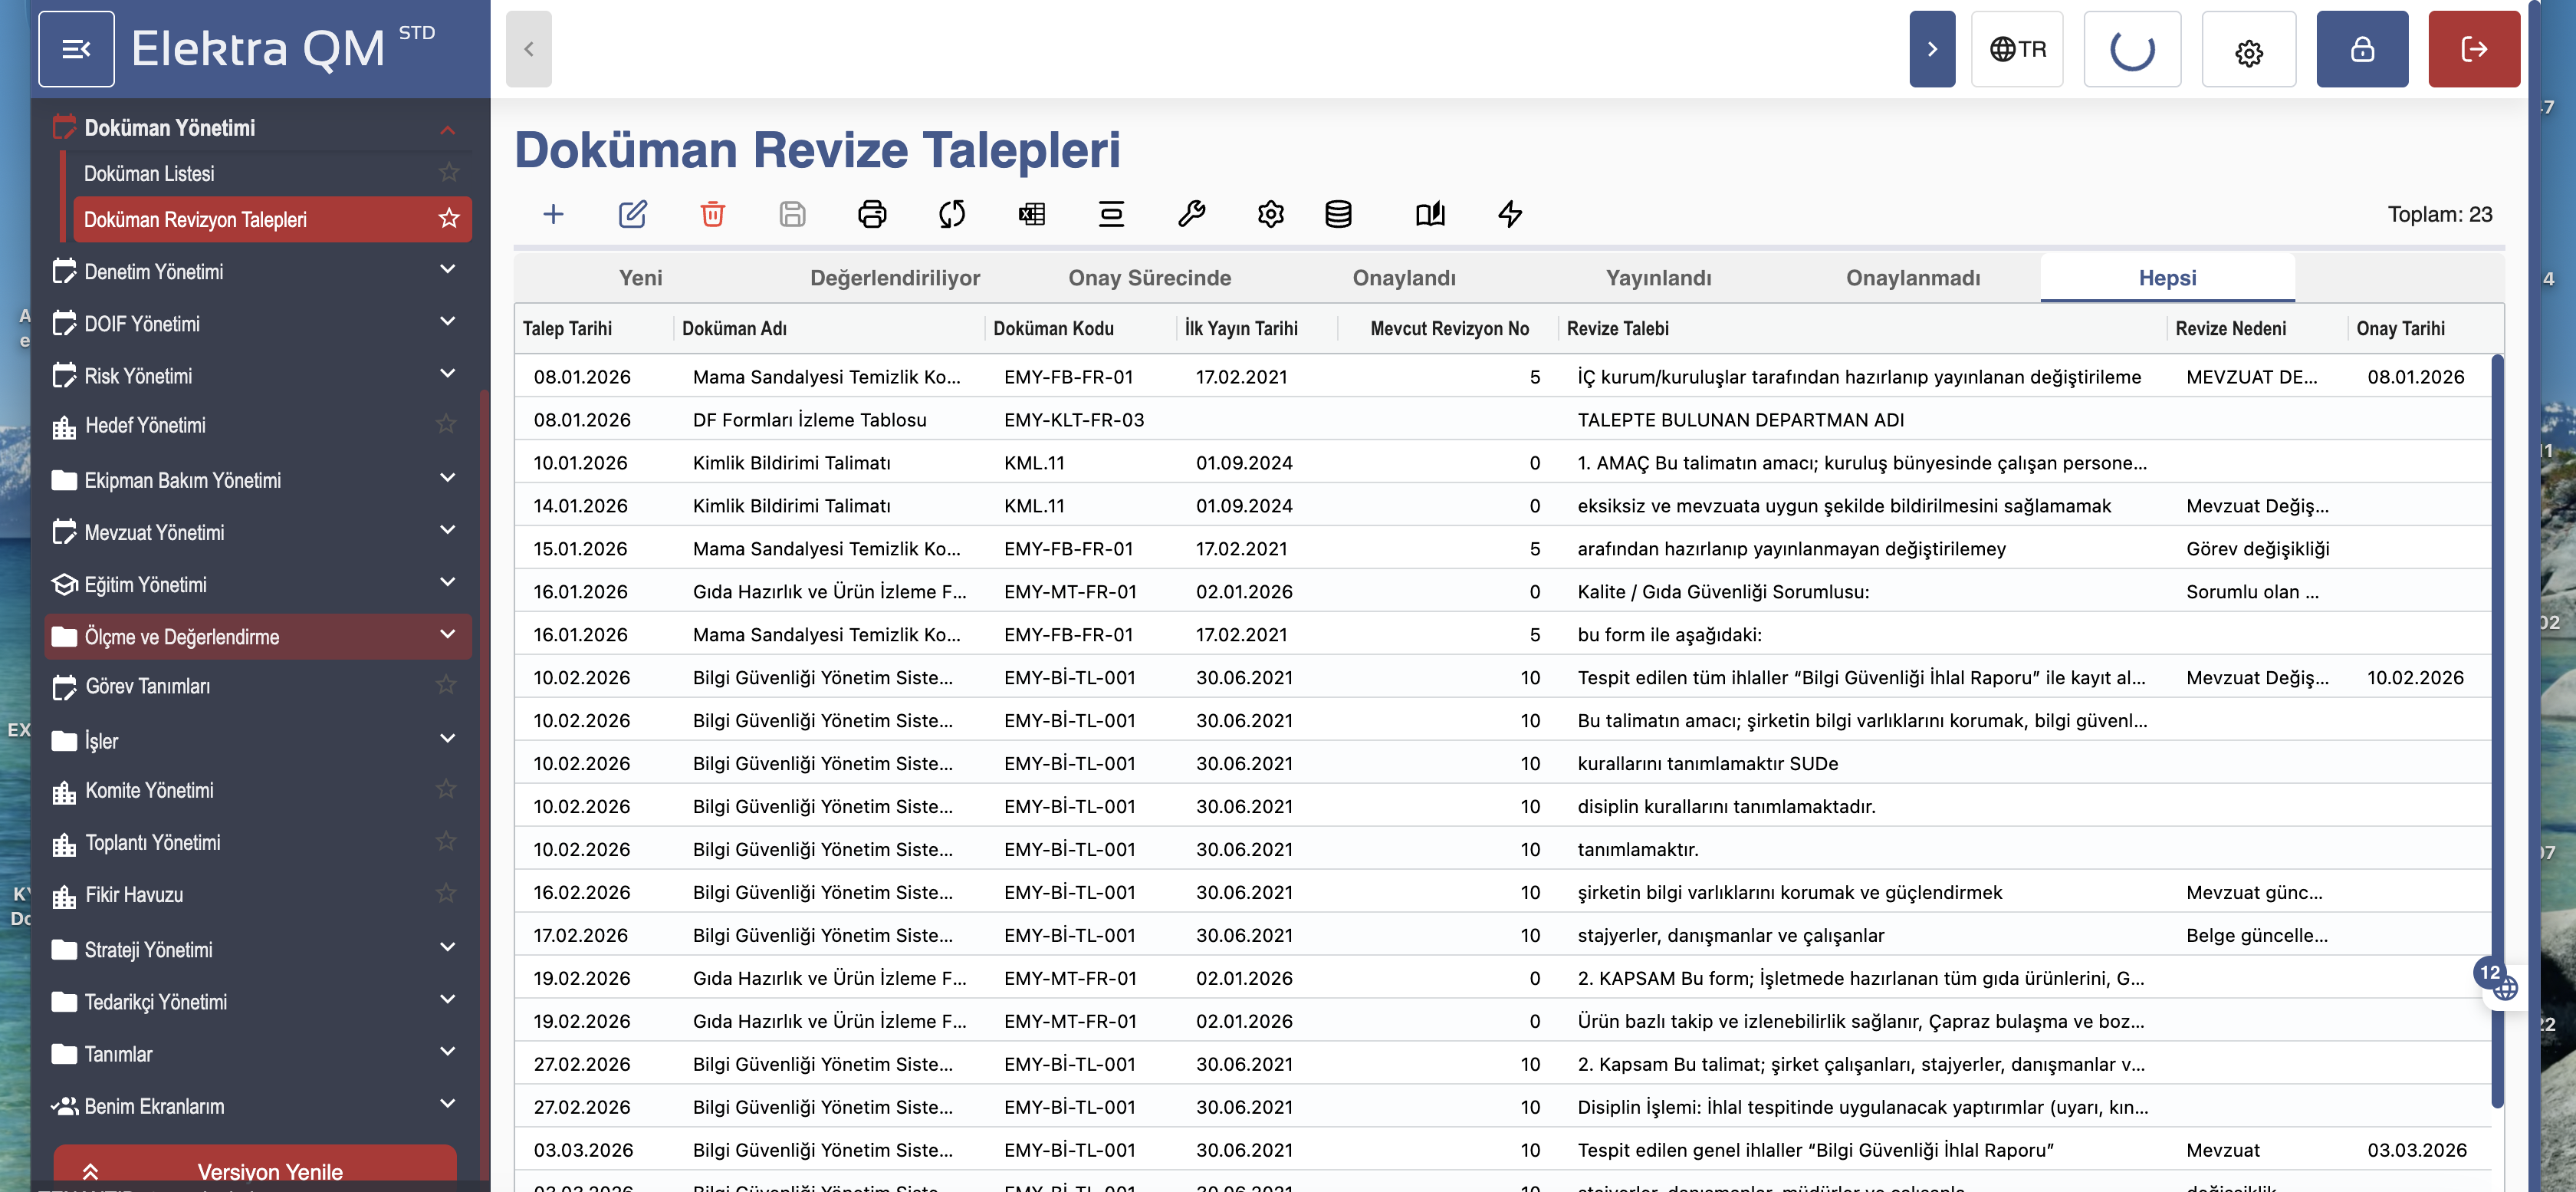Toggle favorite star on Hedef Yönetimi

(446, 424)
